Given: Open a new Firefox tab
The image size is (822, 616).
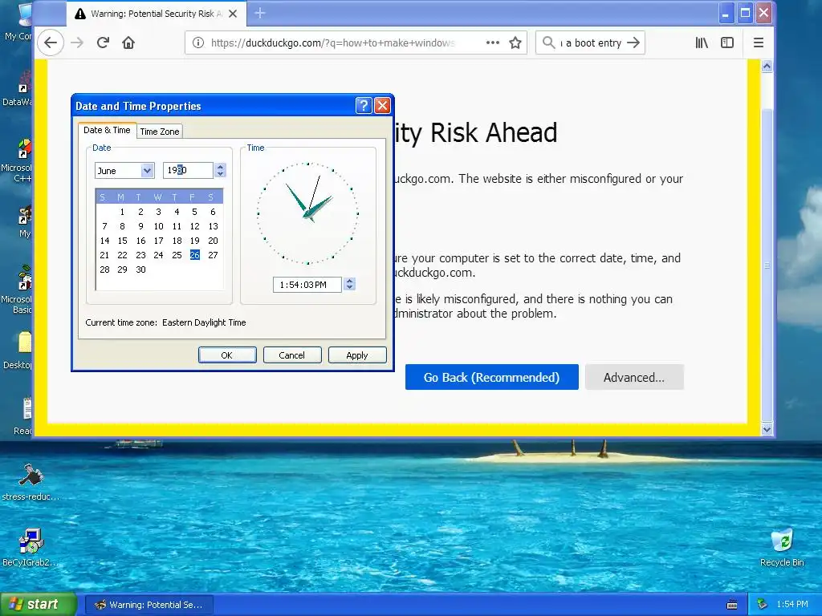Looking at the screenshot, I should (x=260, y=13).
